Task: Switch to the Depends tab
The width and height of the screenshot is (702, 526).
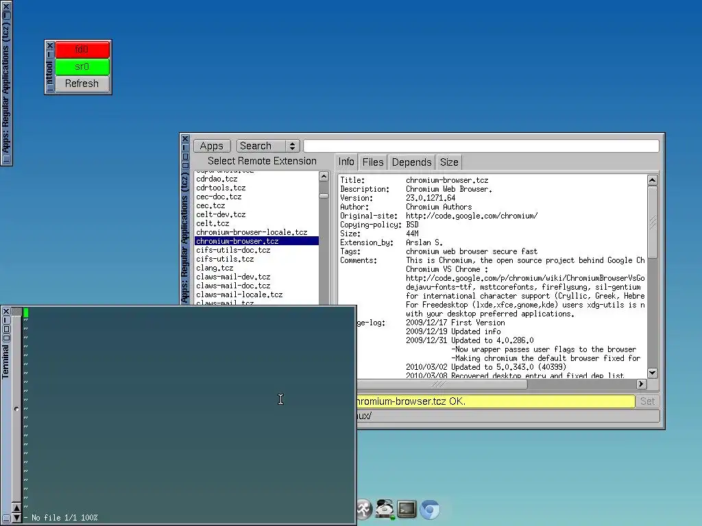Action: (x=411, y=162)
